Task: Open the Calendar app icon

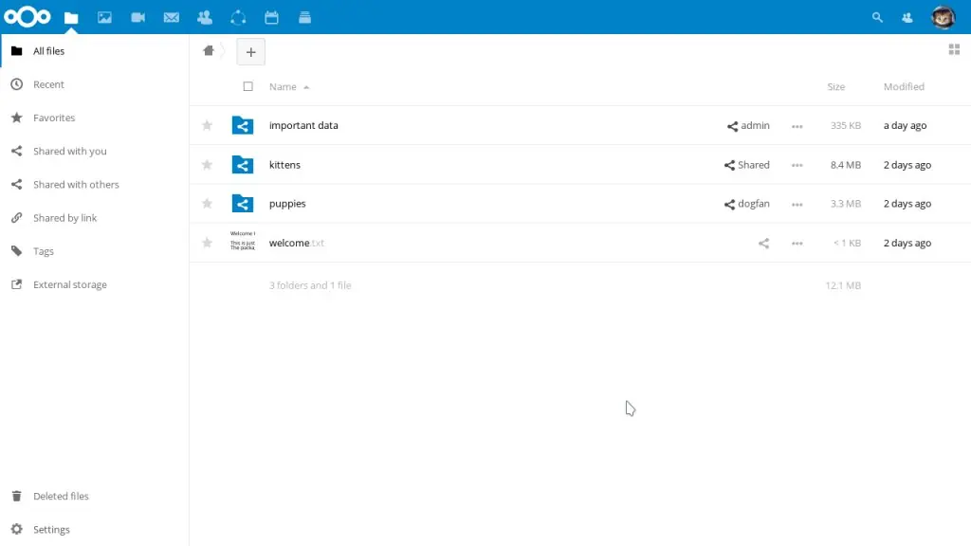Action: 271,17
